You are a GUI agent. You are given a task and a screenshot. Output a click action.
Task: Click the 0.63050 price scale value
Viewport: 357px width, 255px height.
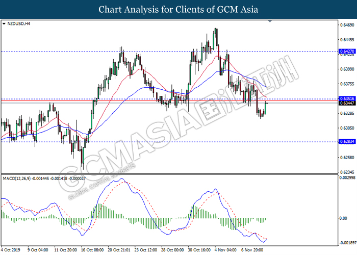point(347,128)
